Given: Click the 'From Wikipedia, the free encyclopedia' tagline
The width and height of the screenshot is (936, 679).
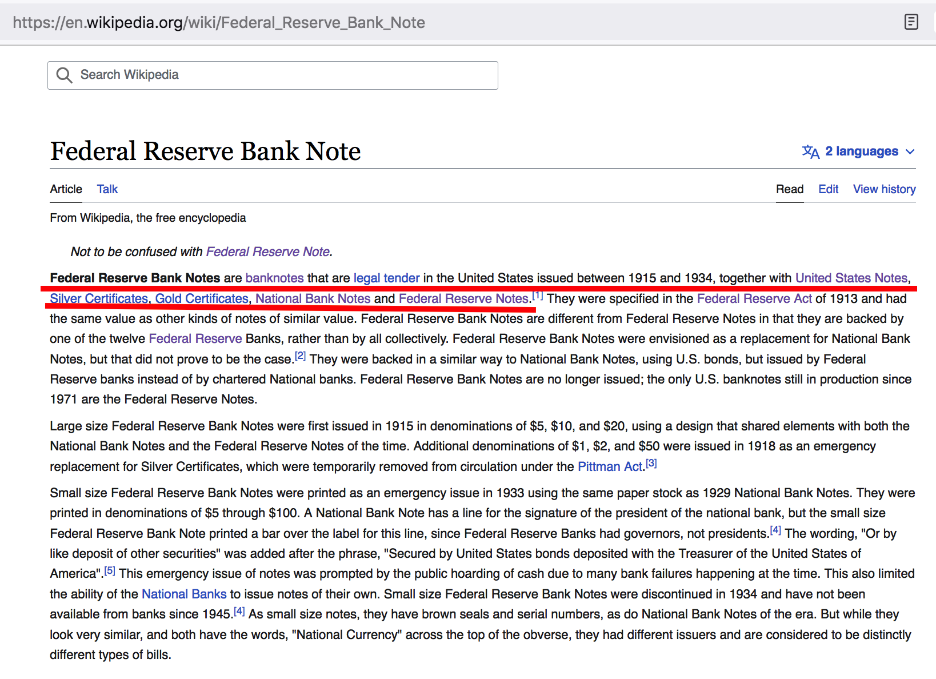Looking at the screenshot, I should pos(148,218).
